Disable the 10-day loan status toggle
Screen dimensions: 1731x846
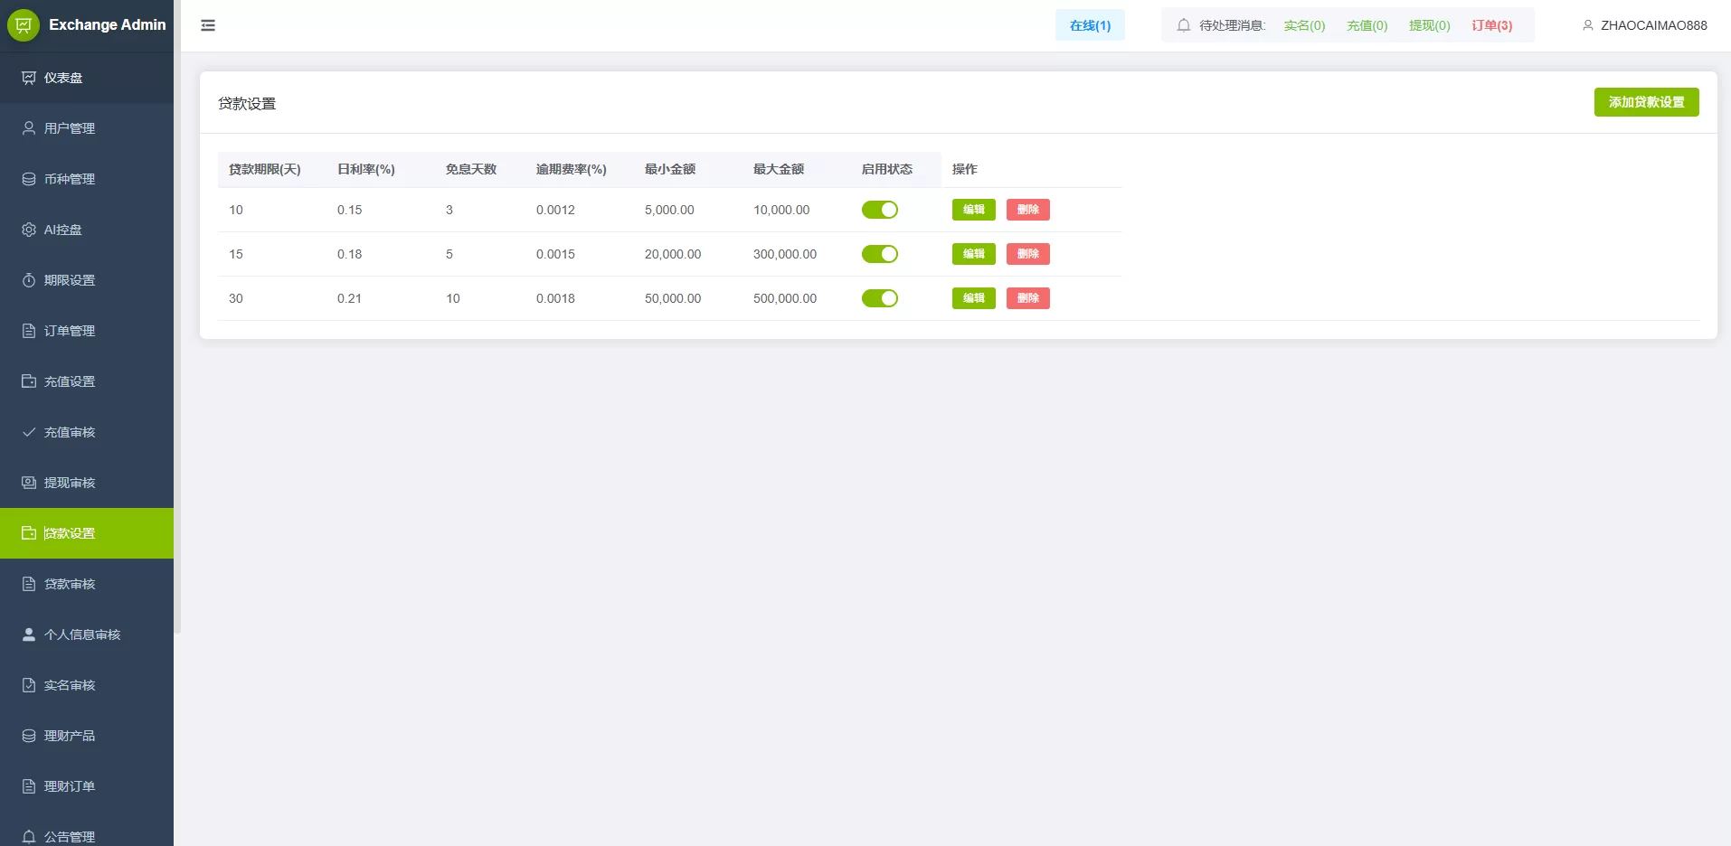coord(879,210)
